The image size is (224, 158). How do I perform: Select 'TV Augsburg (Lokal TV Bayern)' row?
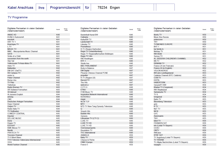(x=185, y=138)
